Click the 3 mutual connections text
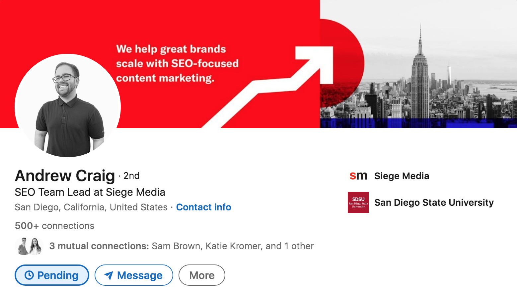Screen dimensions: 517x299 tap(98, 246)
